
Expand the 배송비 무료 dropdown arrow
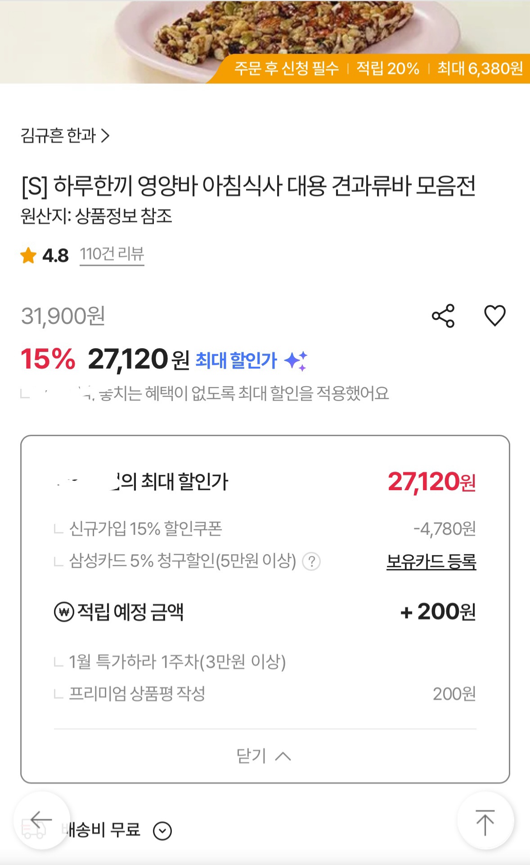pyautogui.click(x=162, y=831)
